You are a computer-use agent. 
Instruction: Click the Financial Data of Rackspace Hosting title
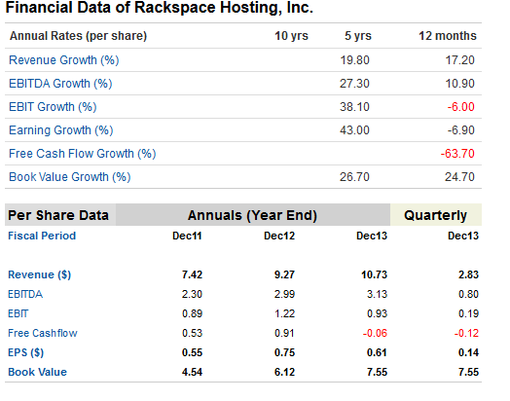160,7
